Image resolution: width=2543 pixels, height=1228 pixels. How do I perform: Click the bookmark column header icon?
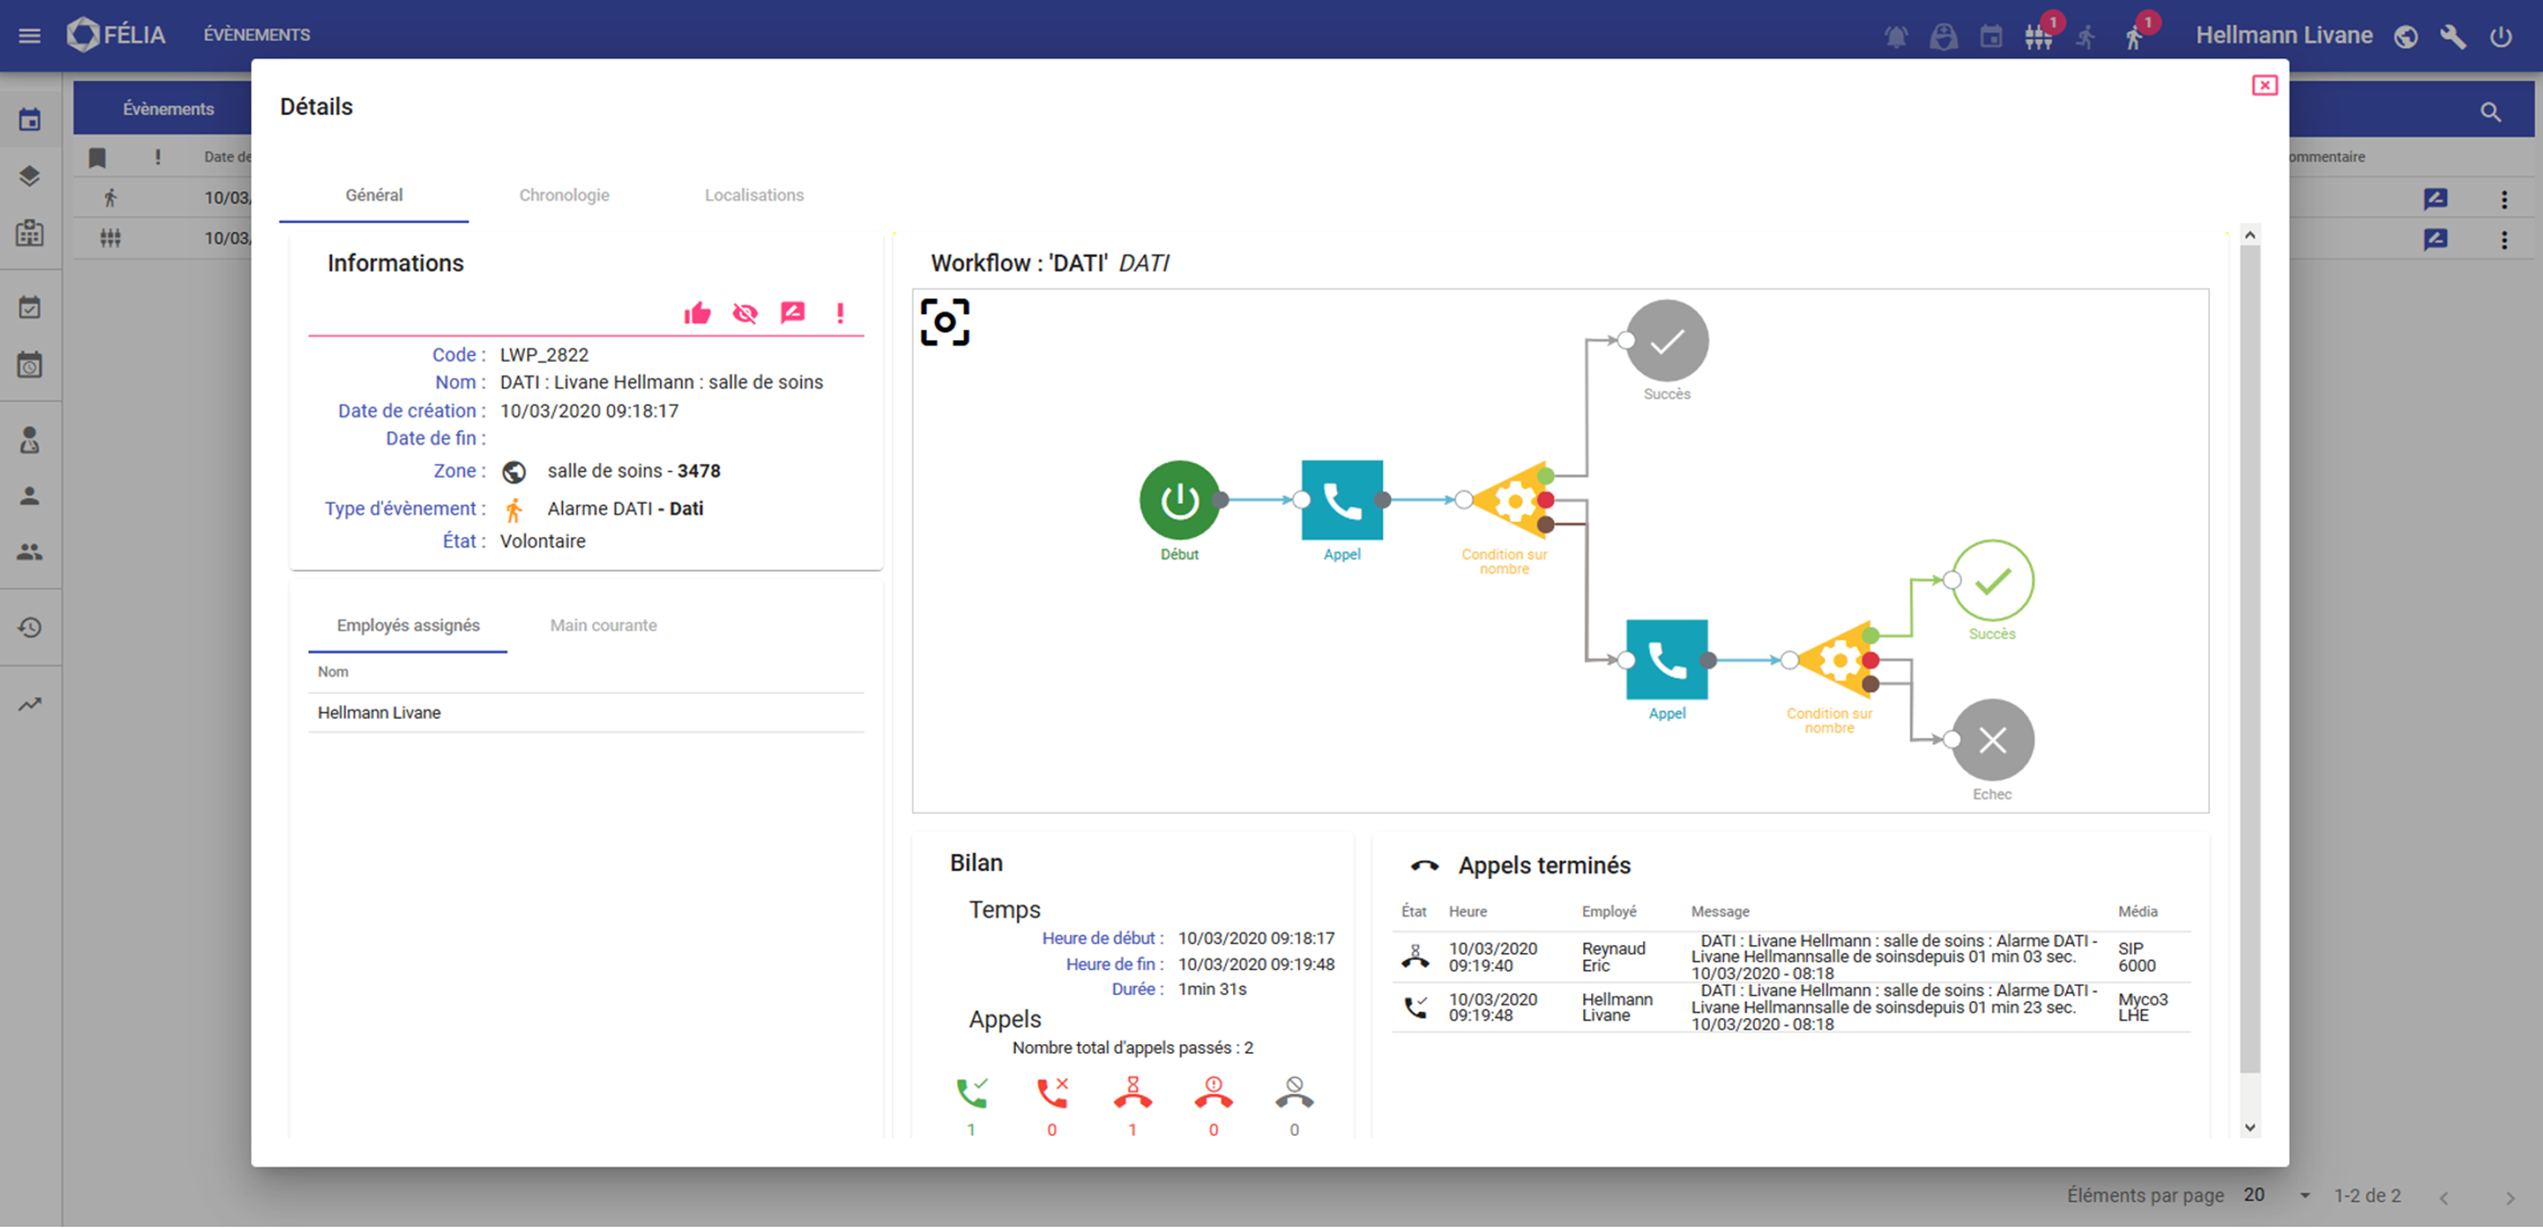click(96, 158)
